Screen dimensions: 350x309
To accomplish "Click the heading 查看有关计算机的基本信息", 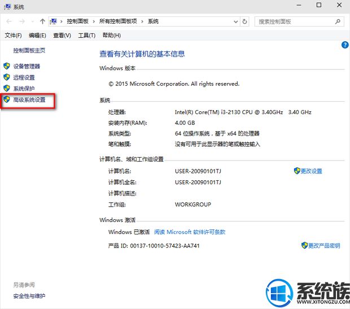I will pyautogui.click(x=142, y=54).
